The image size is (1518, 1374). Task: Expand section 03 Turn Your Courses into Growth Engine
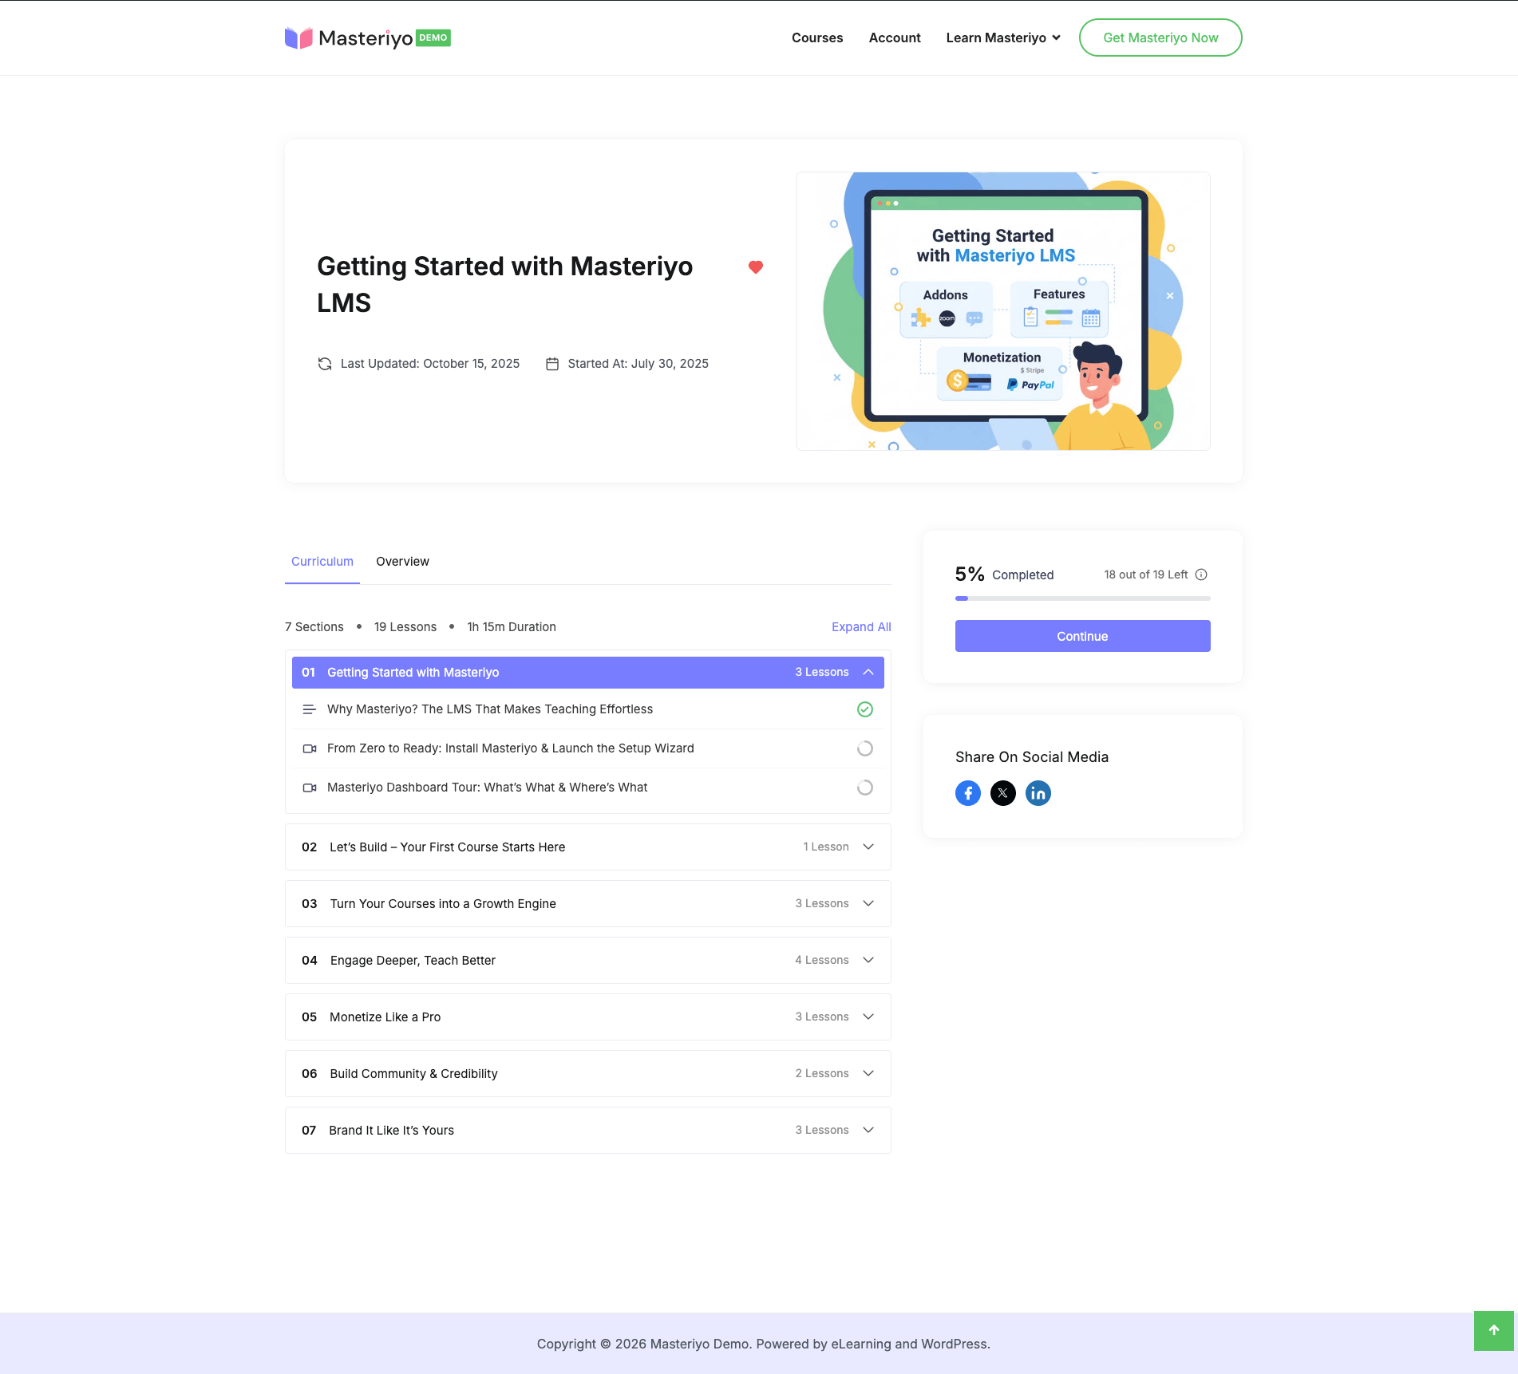[x=588, y=904]
